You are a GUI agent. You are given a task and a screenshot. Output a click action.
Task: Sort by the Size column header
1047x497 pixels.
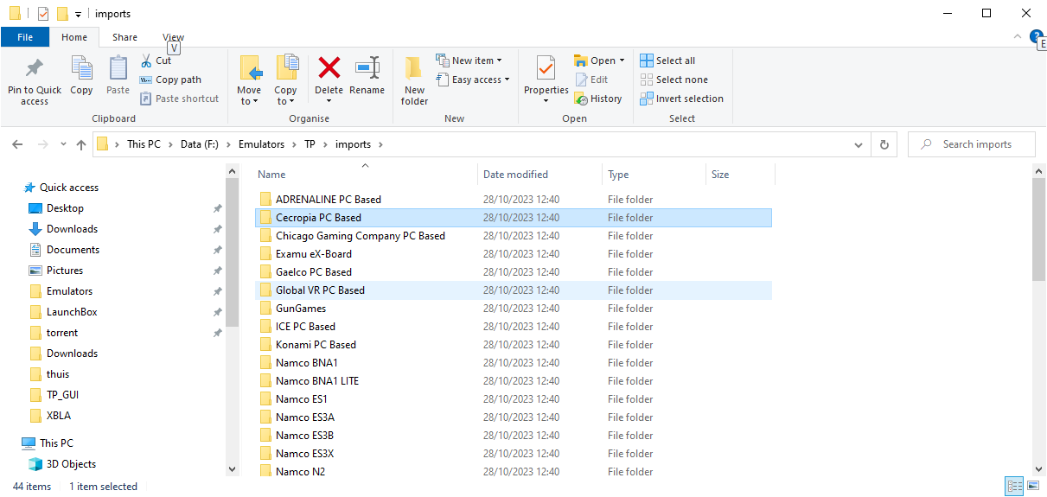tap(740, 175)
